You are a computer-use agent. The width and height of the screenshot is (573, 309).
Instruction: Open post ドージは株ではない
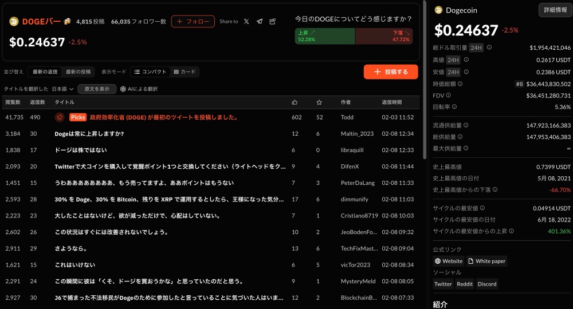[81, 150]
